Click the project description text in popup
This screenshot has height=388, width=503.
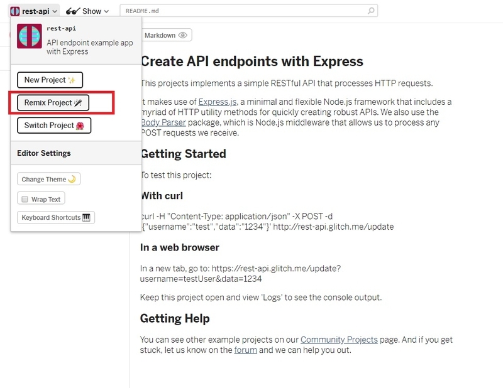tap(90, 47)
